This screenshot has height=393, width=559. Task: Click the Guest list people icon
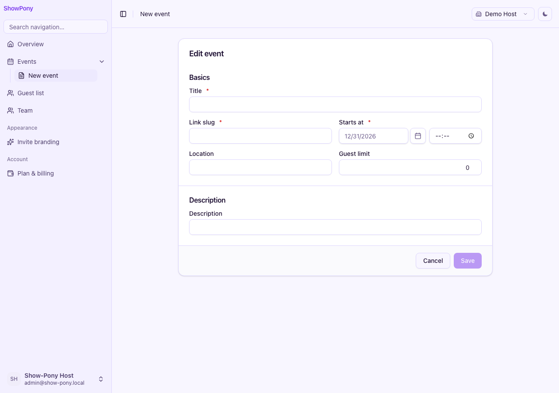point(10,93)
